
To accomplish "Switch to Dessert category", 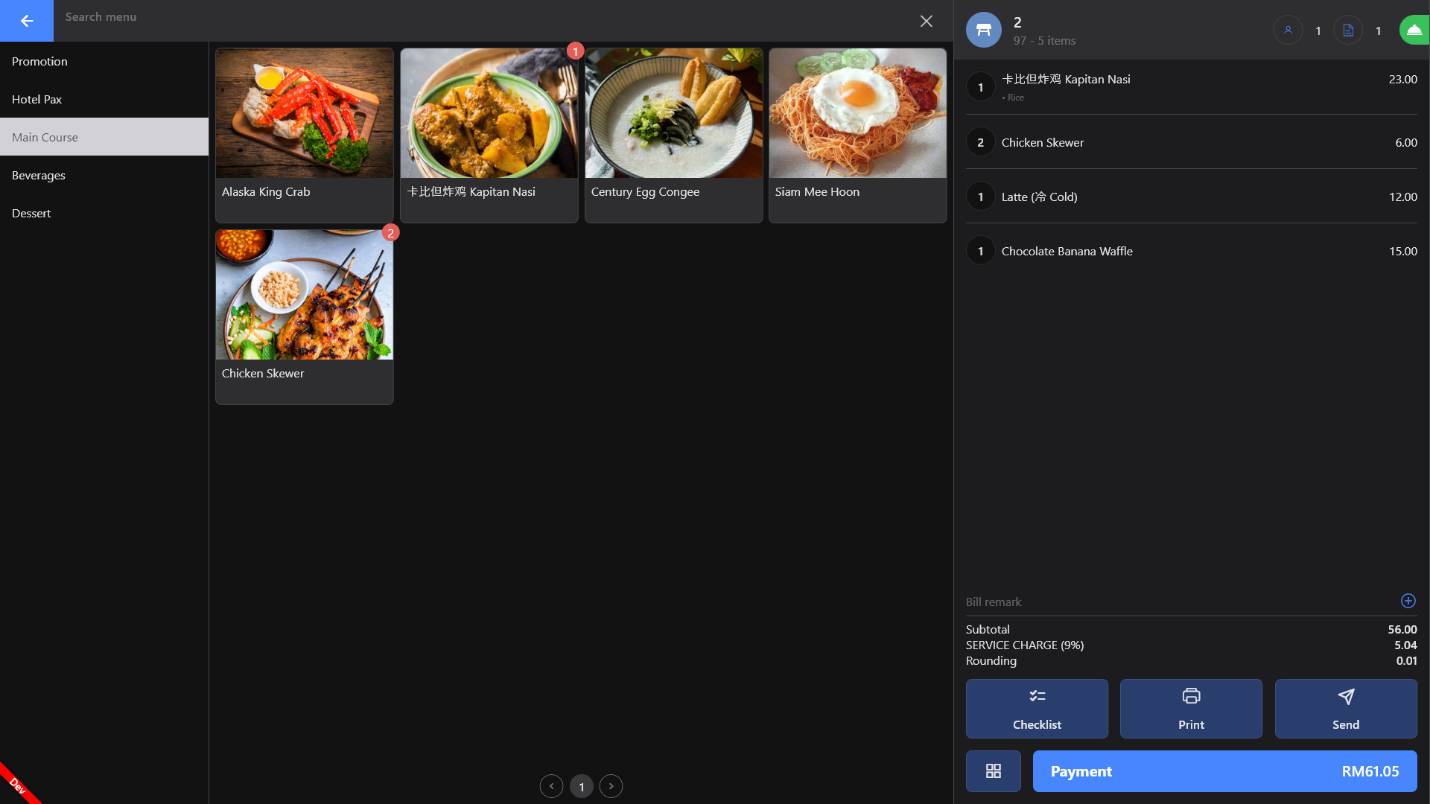I will (104, 213).
